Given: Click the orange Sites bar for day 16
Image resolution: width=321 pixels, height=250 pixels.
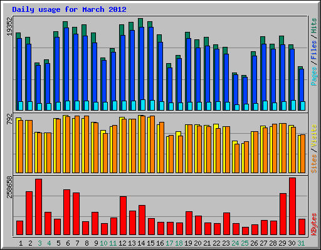Looking at the screenshot, I should (162, 147).
